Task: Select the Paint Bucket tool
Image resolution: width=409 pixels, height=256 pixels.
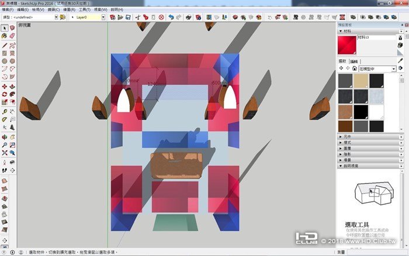Action: tap(5, 36)
